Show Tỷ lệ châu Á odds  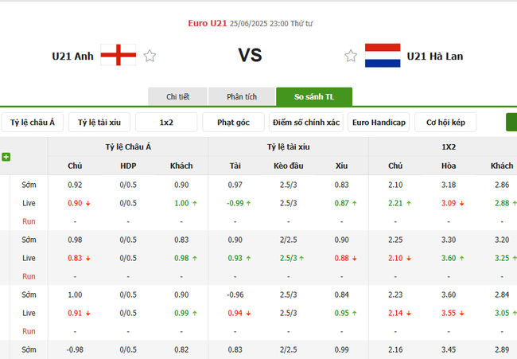[x=33, y=123]
